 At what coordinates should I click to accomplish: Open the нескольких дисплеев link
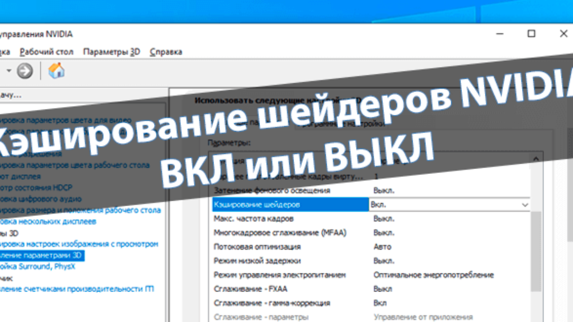click(x=48, y=221)
